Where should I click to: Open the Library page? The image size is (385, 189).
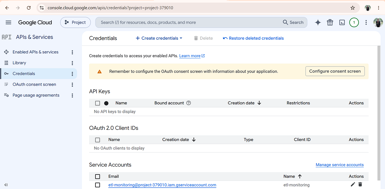(x=19, y=63)
